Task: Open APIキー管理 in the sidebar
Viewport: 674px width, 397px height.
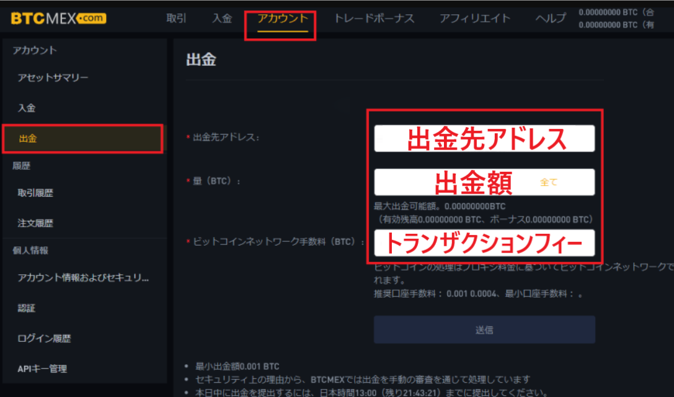Action: (42, 368)
